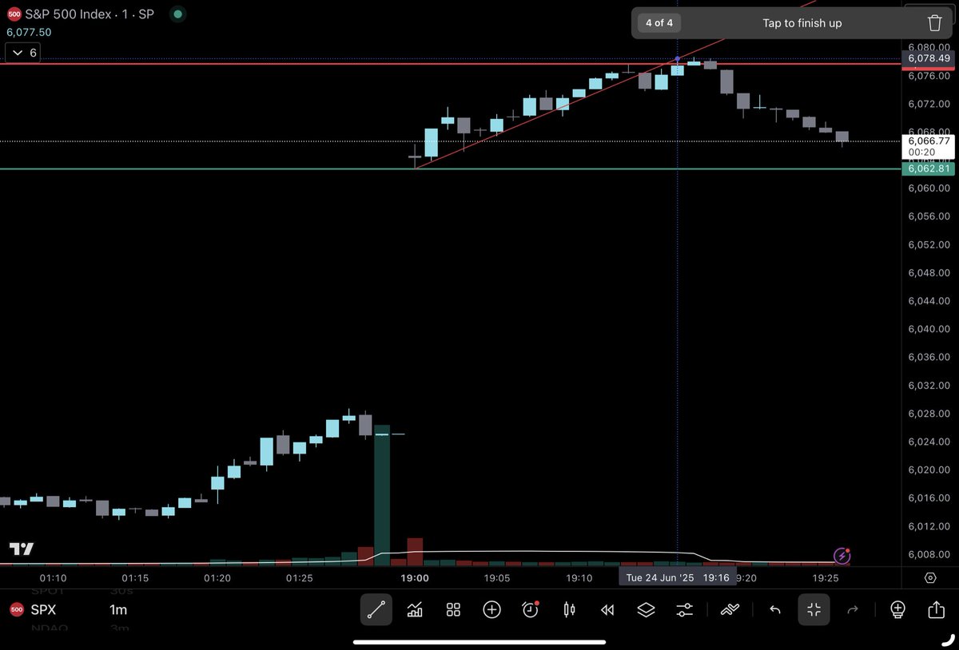Tap the 01:25 time axis label
Viewport: 959px width, 650px height.
point(299,577)
